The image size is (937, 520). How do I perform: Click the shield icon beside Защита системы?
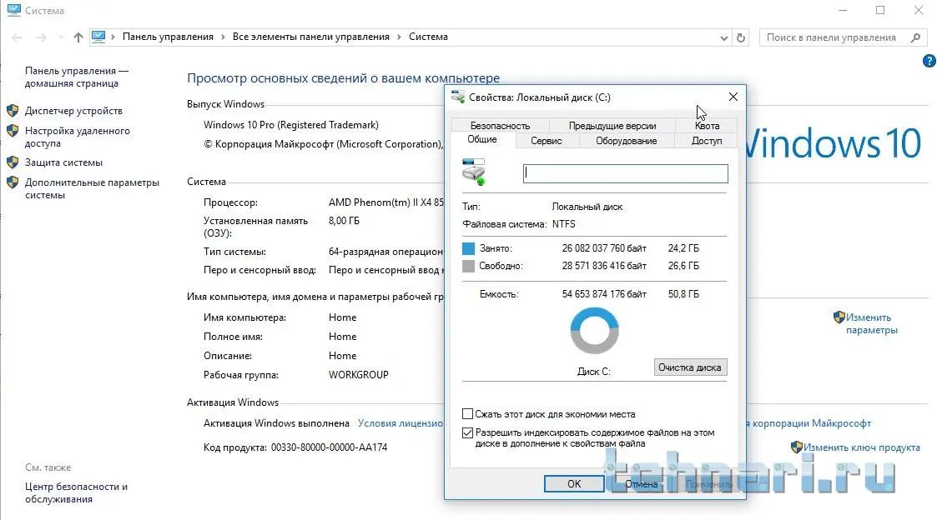point(13,162)
